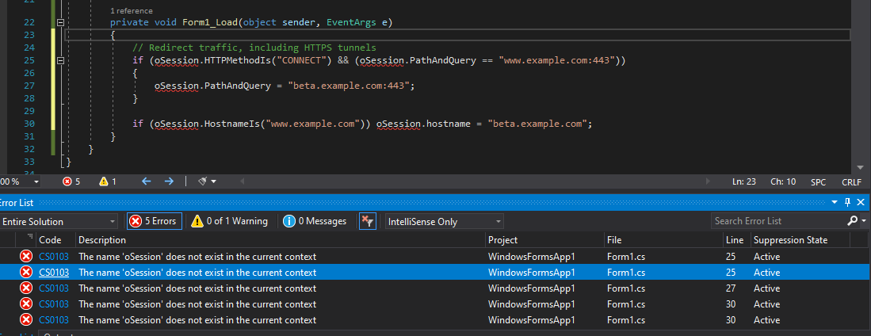Click the warning count indicator in the editor status bar

[108, 181]
